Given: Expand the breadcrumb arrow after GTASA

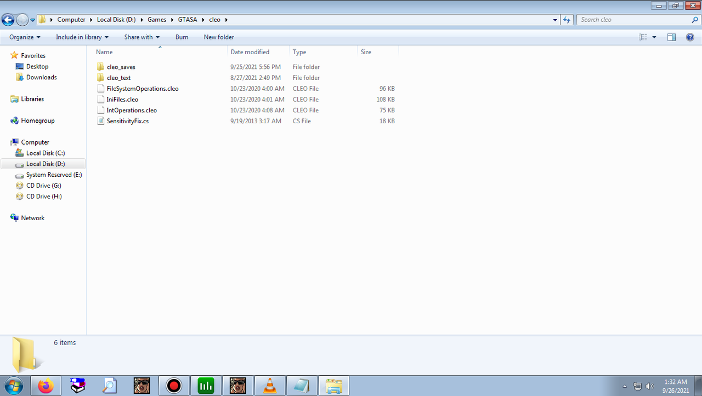Looking at the screenshot, I should (x=203, y=20).
